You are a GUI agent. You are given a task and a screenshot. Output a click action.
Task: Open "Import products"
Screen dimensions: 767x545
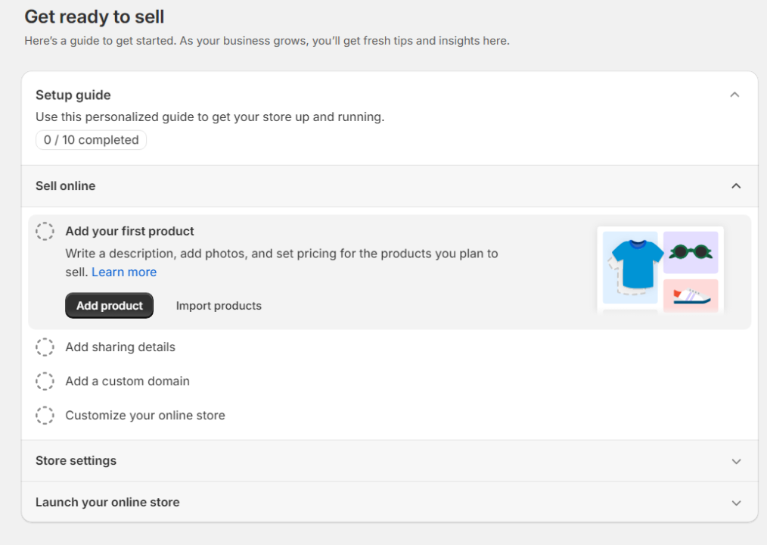pos(218,305)
